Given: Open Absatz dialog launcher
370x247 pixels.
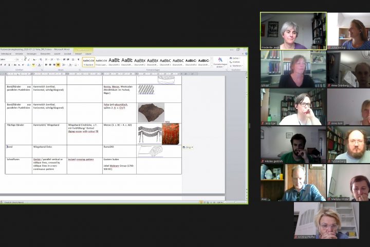Looking at the screenshot, I should click(x=80, y=70).
